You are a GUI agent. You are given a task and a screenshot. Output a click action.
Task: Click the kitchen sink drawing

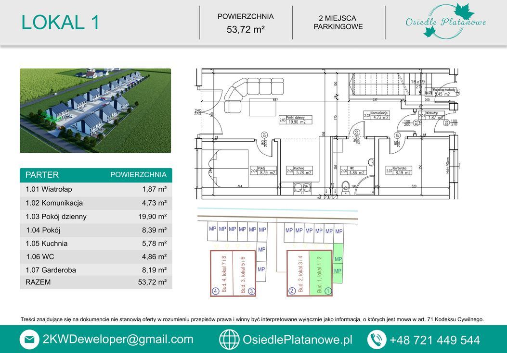tap(302, 188)
